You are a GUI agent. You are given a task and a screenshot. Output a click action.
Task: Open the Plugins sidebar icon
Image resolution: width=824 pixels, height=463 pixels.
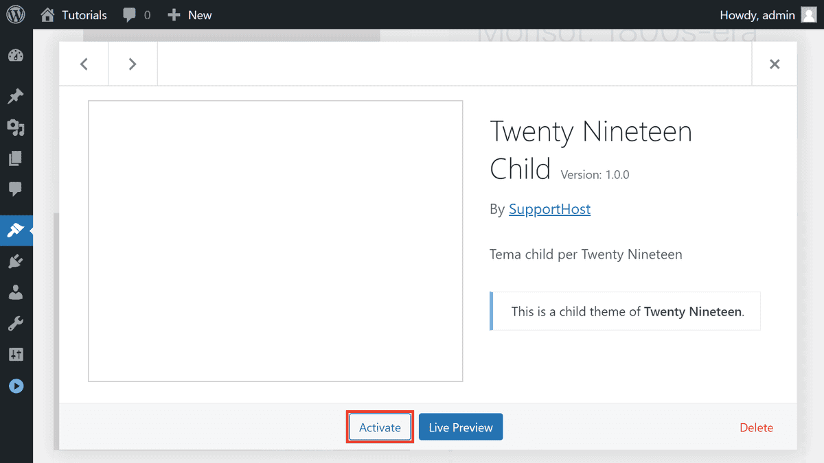click(16, 261)
